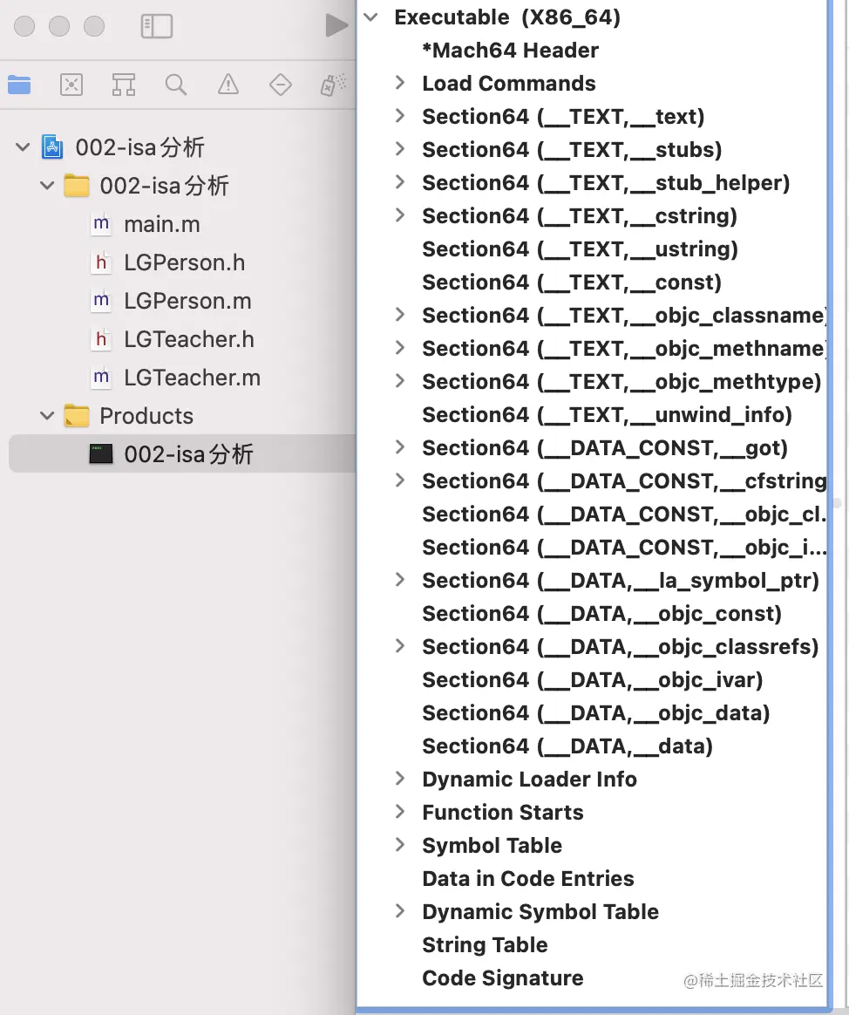This screenshot has width=849, height=1015.
Task: Expand Section64 (__TEXT,__objc_methname) chevron
Action: [400, 348]
